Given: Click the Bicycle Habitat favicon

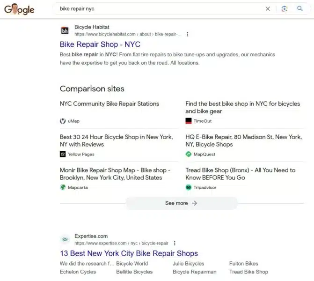Looking at the screenshot, I should click(65, 30).
